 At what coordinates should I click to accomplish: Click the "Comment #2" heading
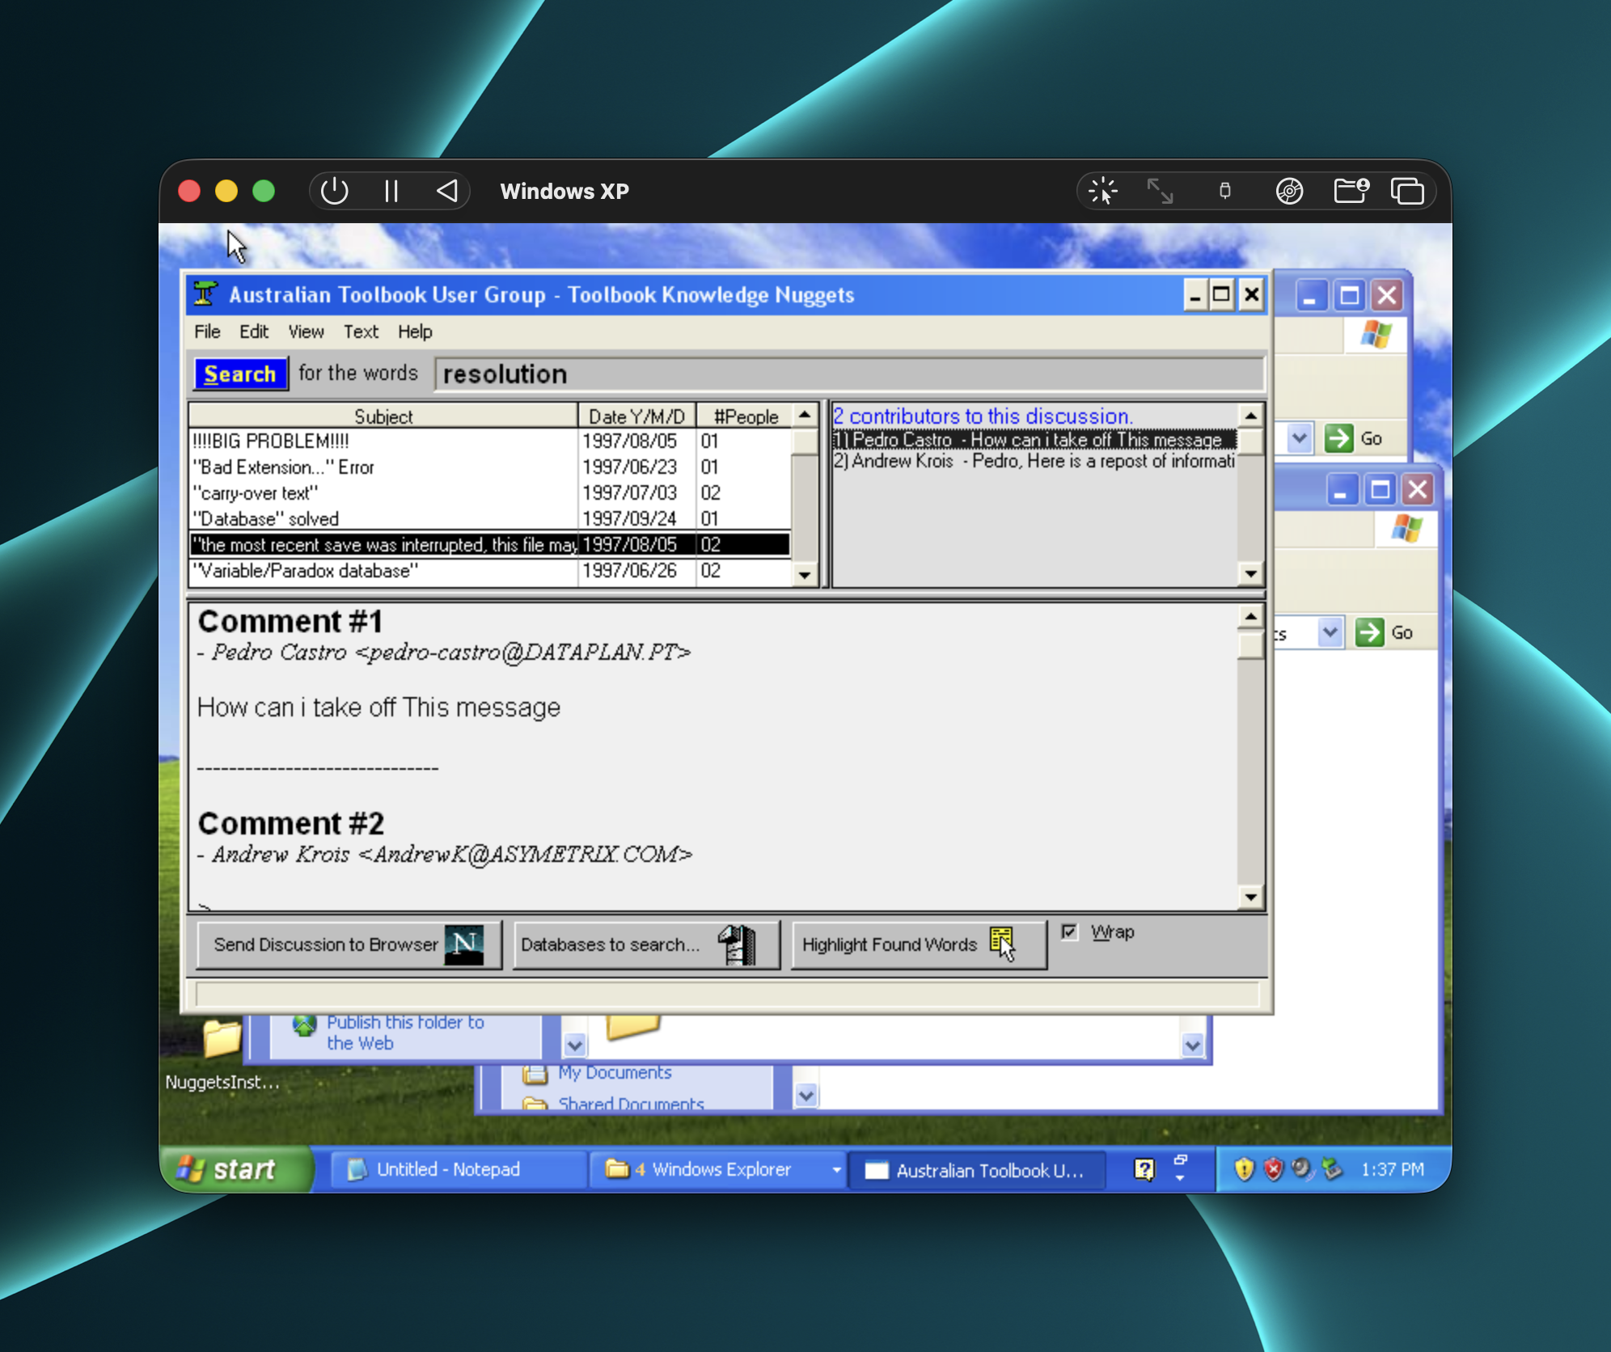tap(291, 823)
